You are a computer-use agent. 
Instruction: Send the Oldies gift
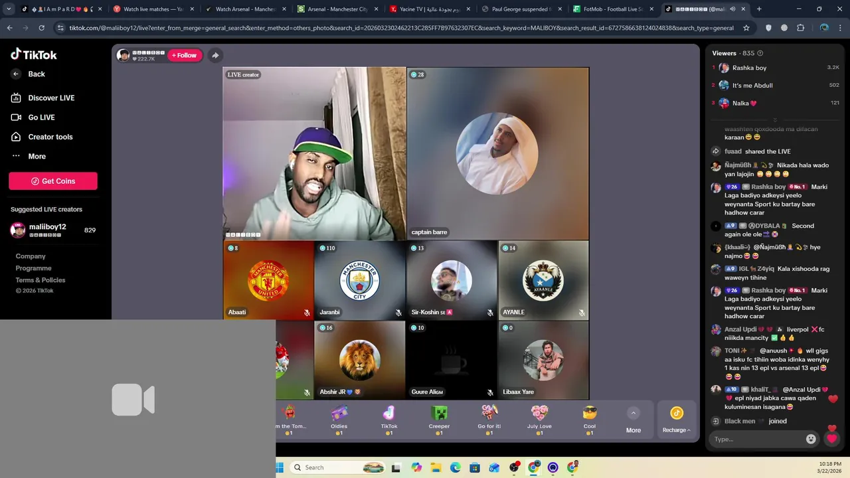pyautogui.click(x=339, y=420)
